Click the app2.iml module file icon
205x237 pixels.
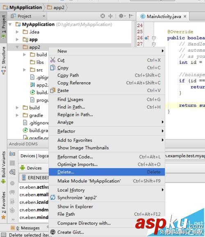32,85
